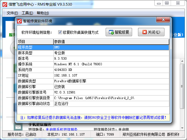Click the 智能修复 repair button
This screenshot has height=140, width=187.
pyautogui.click(x=119, y=32)
